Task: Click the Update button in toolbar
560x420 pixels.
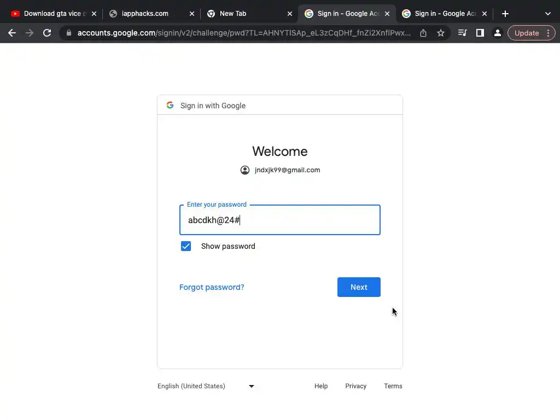Action: tap(527, 33)
